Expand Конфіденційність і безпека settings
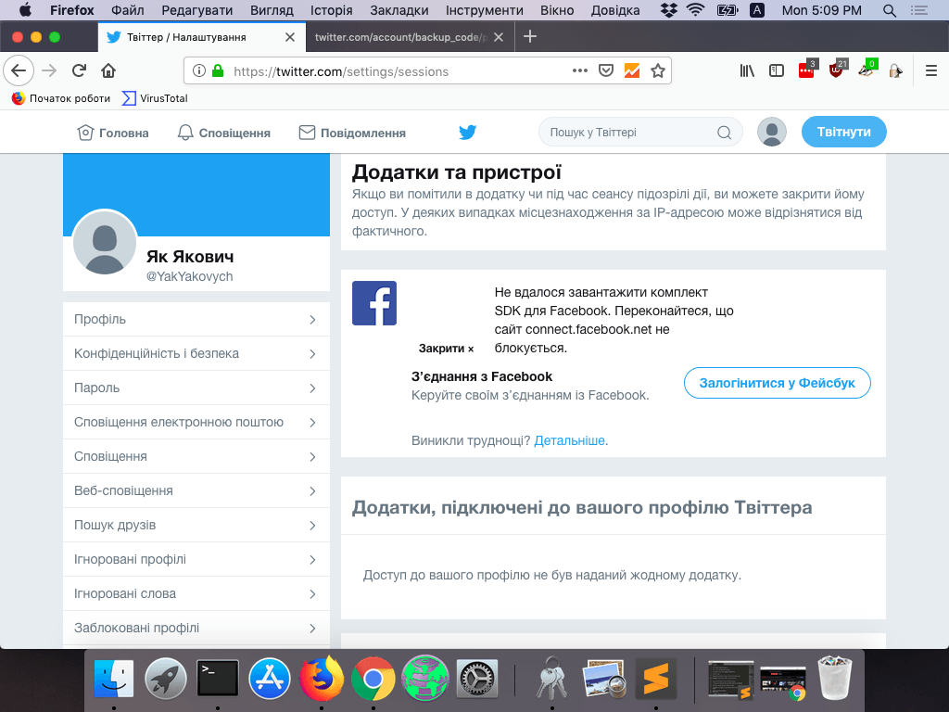 196,353
